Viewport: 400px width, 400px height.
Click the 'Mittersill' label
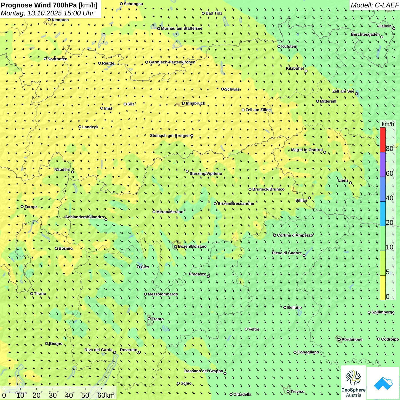(x=328, y=101)
